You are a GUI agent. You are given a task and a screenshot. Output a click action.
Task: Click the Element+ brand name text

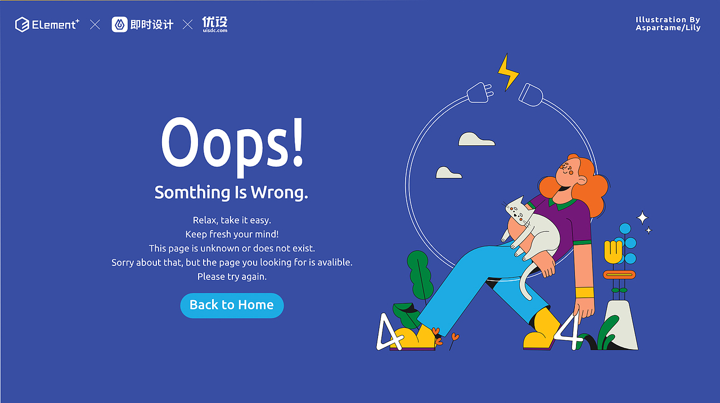point(56,24)
